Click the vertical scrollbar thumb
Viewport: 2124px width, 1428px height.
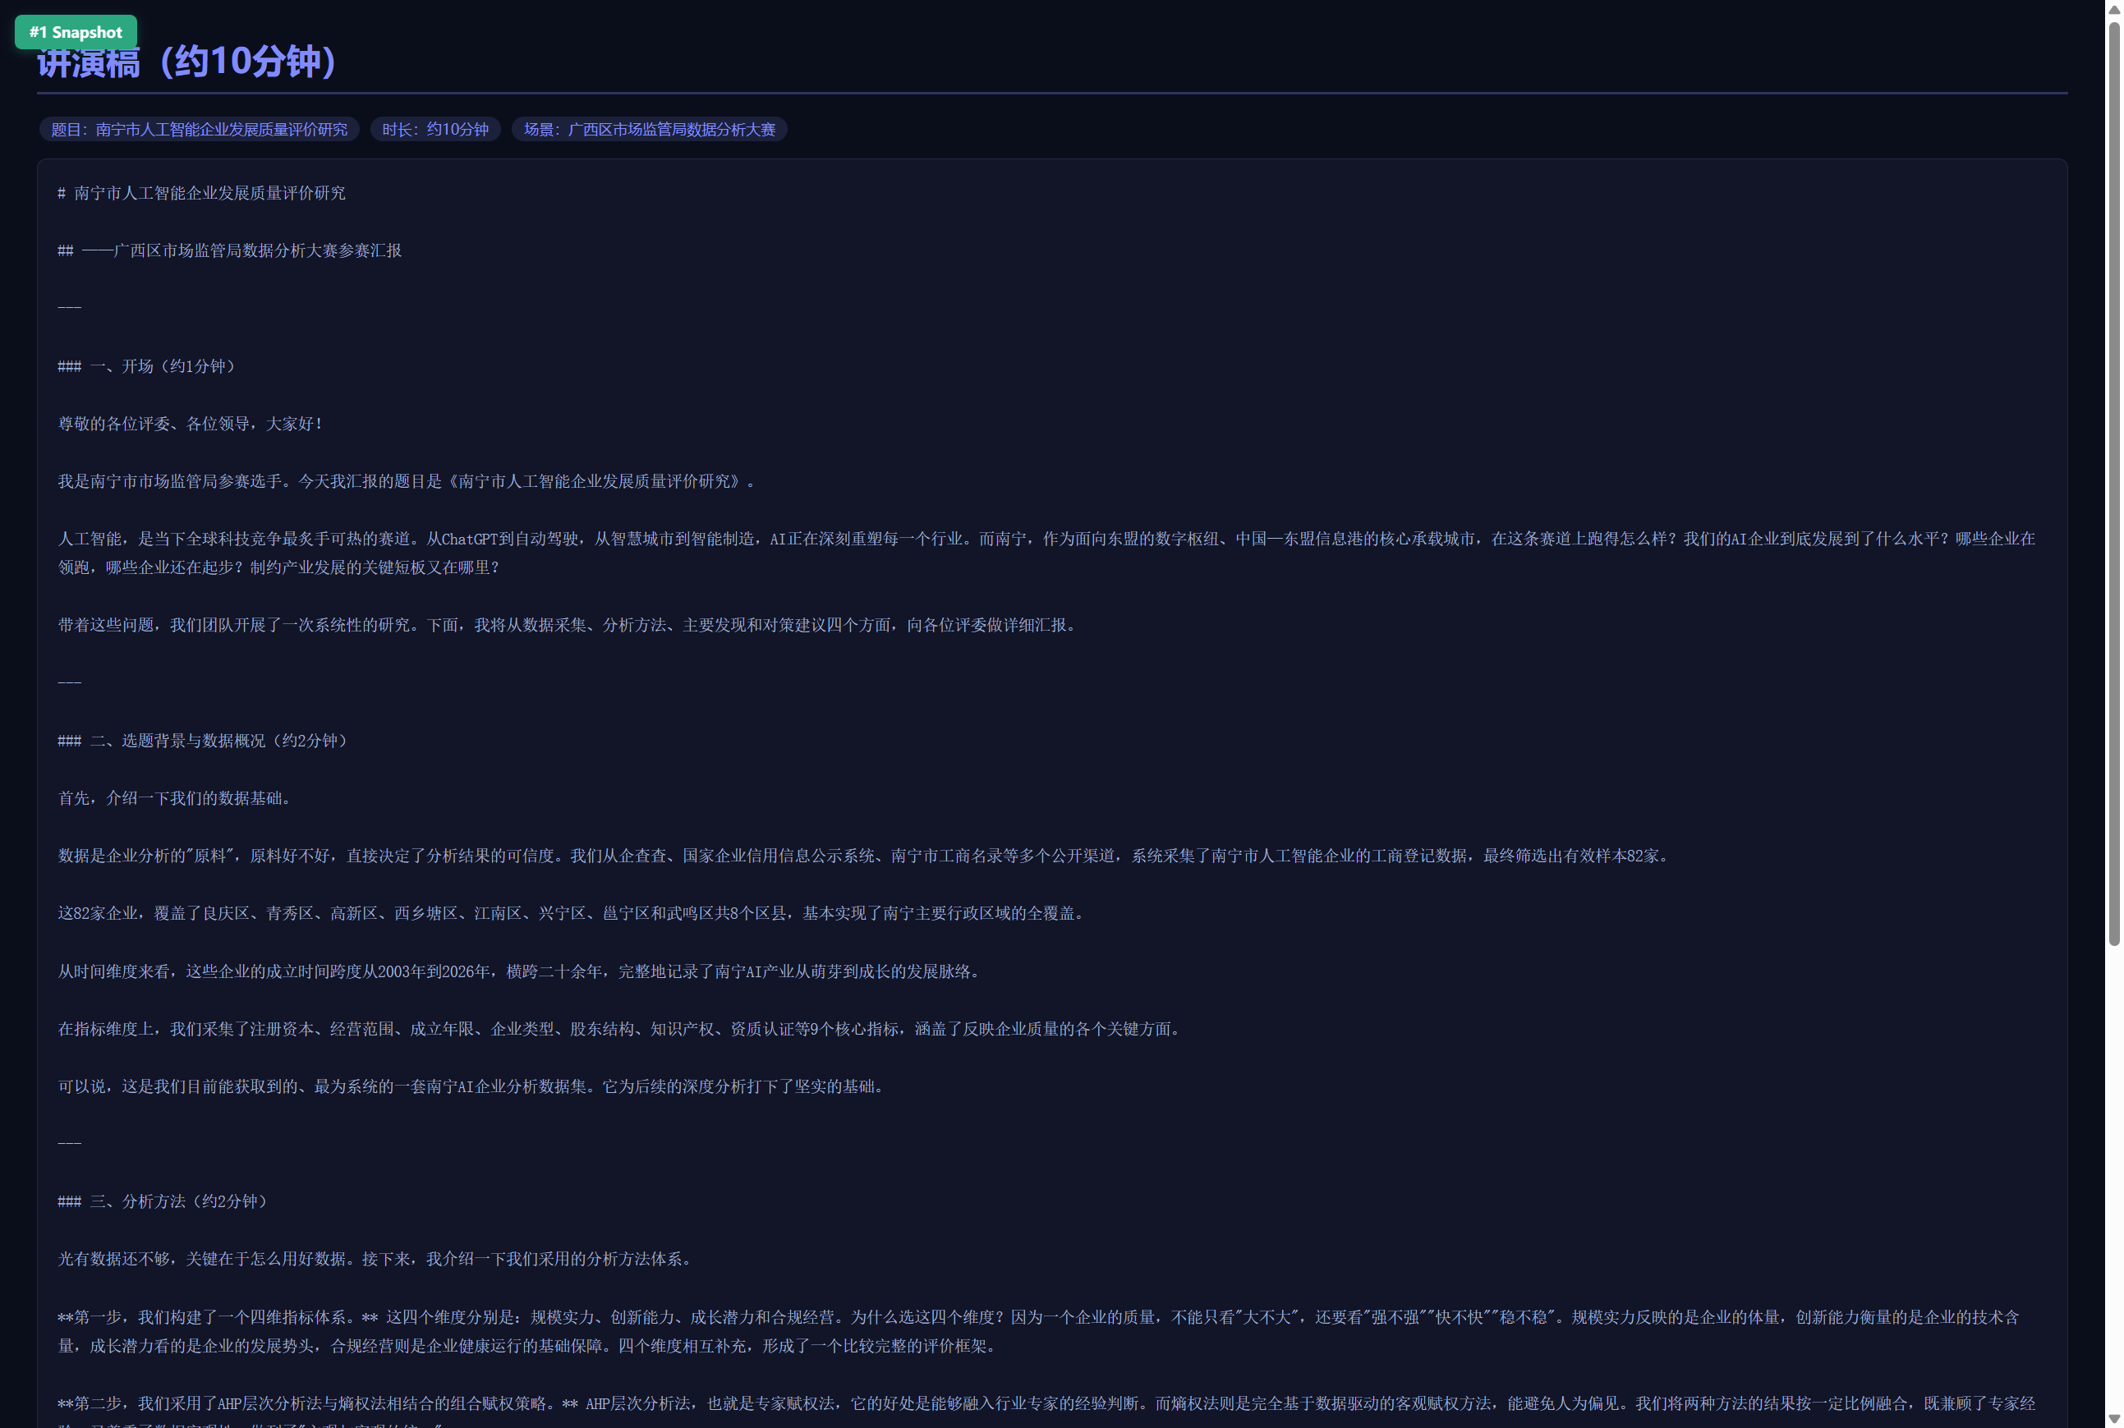point(2114,484)
